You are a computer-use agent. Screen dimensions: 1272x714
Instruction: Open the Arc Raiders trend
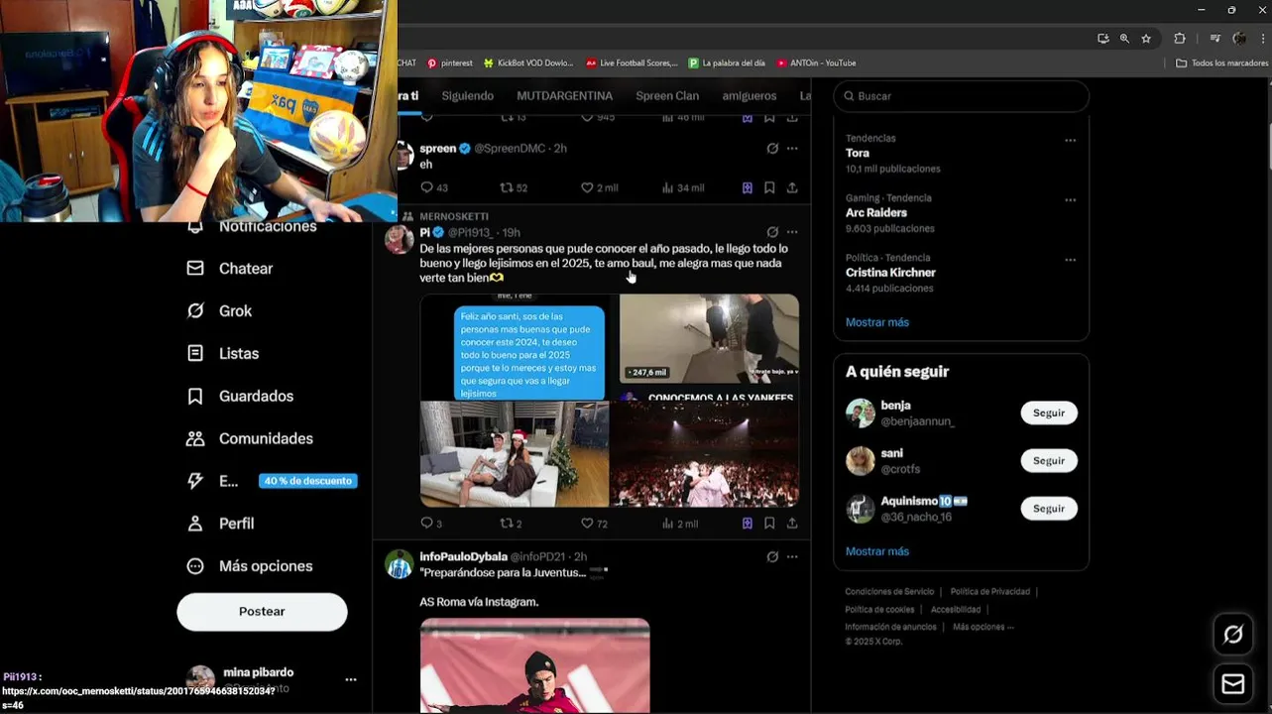pos(961,213)
